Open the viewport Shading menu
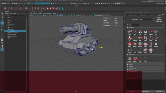The width and height of the screenshot is (166, 93). [35, 14]
